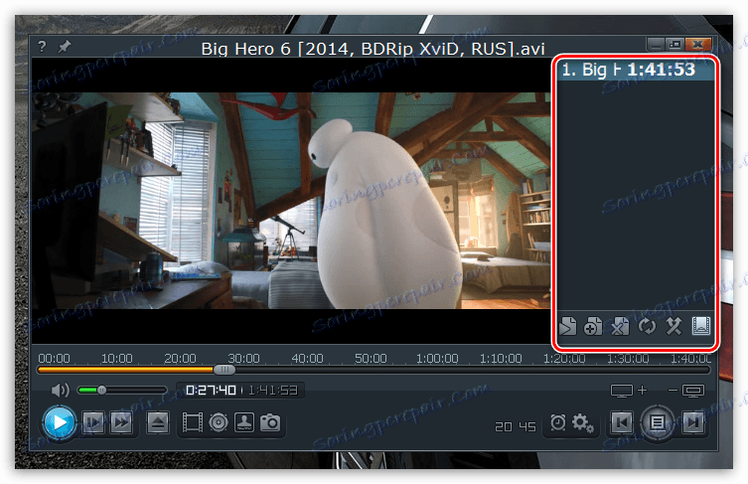Image resolution: width=748 pixels, height=484 pixels.
Task: Toggle always-on-top pin icon
Action: [x=64, y=47]
